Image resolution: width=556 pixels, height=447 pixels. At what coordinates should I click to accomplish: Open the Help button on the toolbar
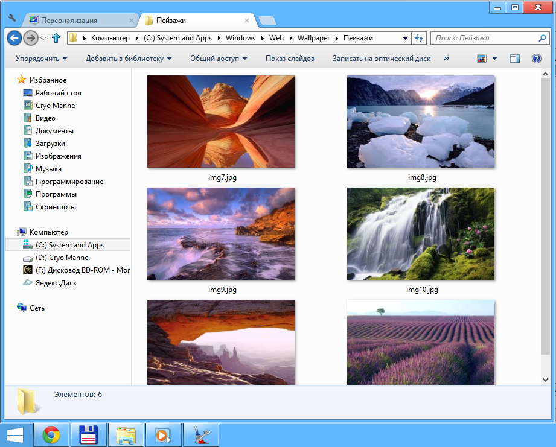coord(536,59)
